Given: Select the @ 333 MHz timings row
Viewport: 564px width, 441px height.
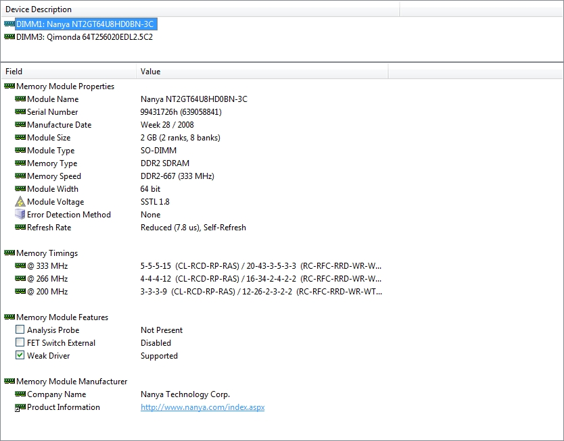Looking at the screenshot, I should click(47, 266).
